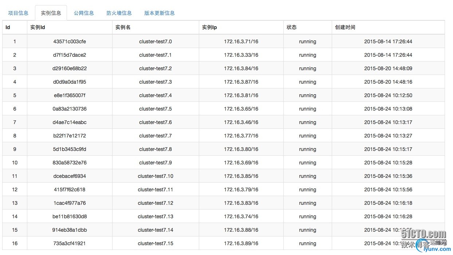Select instance id 735a3cf41921

click(x=70, y=243)
